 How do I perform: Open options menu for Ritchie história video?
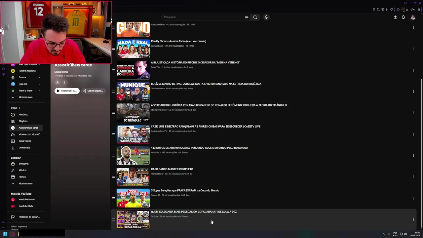(x=413, y=70)
